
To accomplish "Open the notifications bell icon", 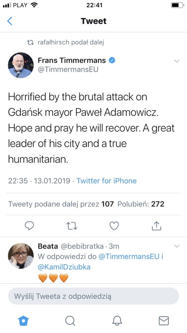I will [117, 320].
